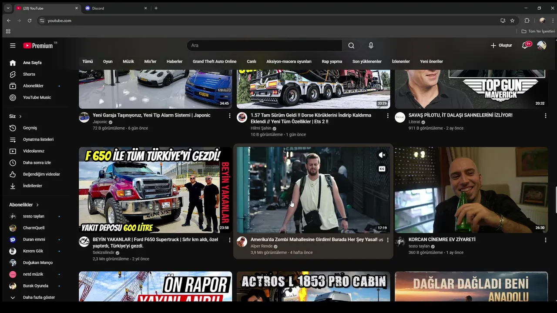Open more options for Ets 2 video

(x=388, y=116)
